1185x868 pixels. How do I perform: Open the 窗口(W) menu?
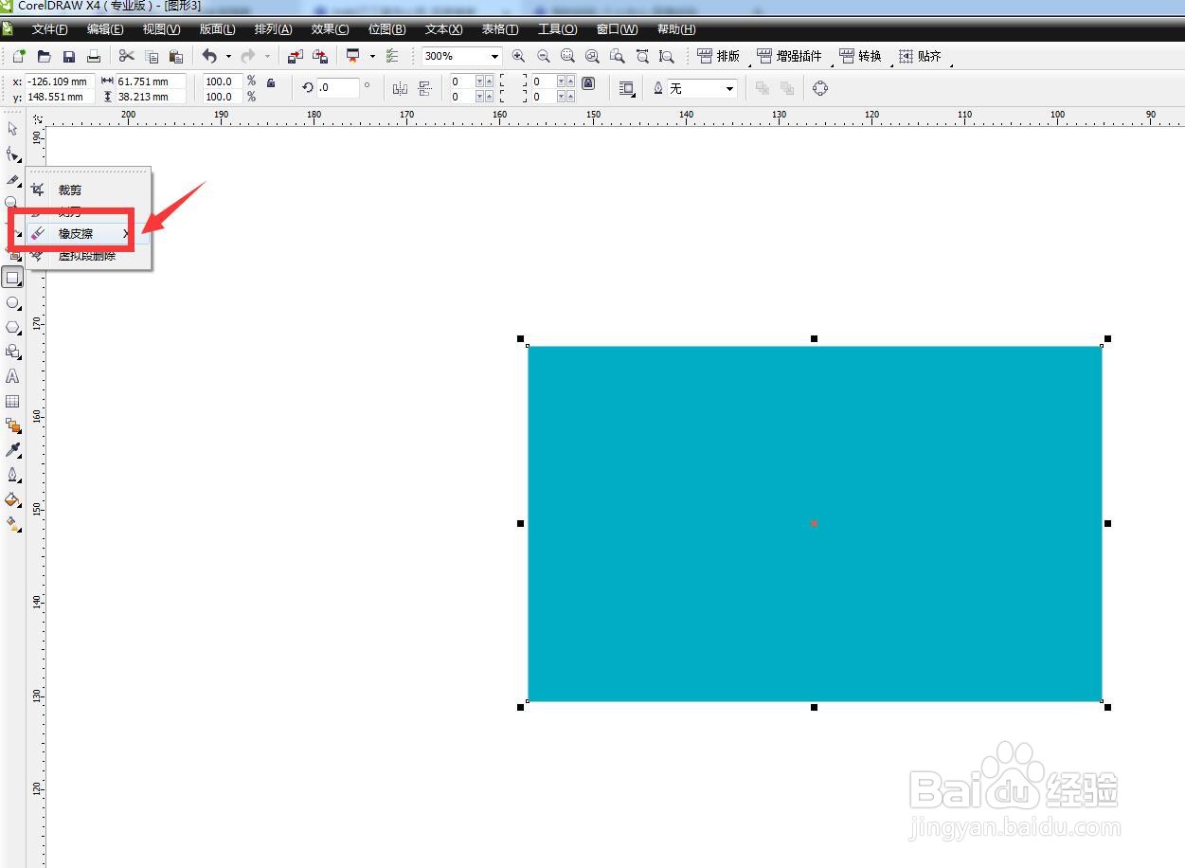pyautogui.click(x=617, y=29)
